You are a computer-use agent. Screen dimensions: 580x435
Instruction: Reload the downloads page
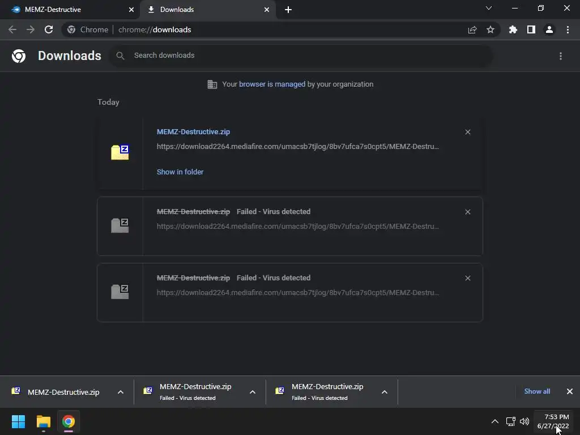pyautogui.click(x=49, y=29)
